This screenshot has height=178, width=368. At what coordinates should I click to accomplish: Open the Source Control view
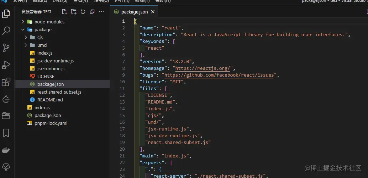click(6, 48)
